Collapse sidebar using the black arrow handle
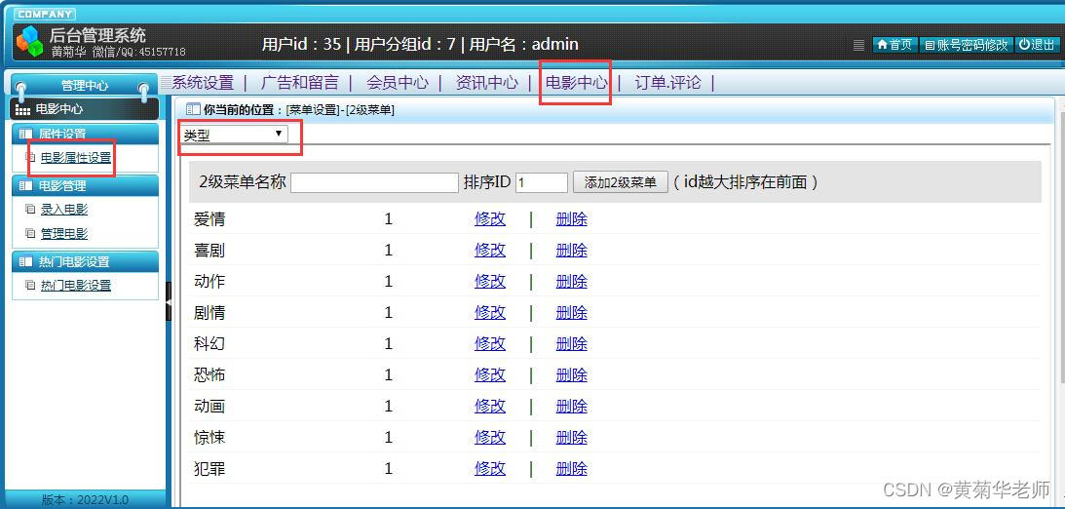The image size is (1065, 509). [x=170, y=300]
